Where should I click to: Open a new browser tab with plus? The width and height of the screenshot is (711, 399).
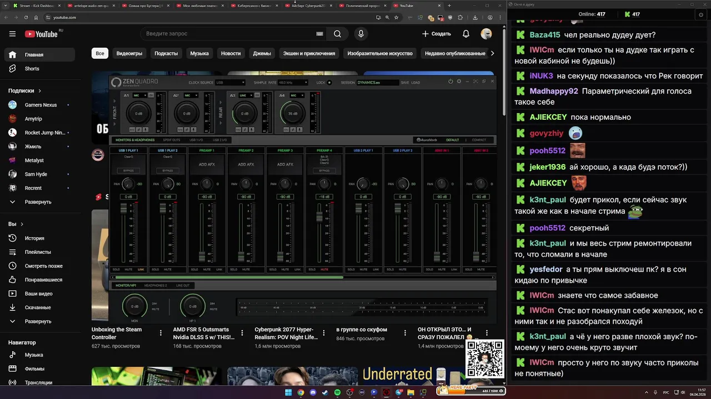tap(449, 6)
